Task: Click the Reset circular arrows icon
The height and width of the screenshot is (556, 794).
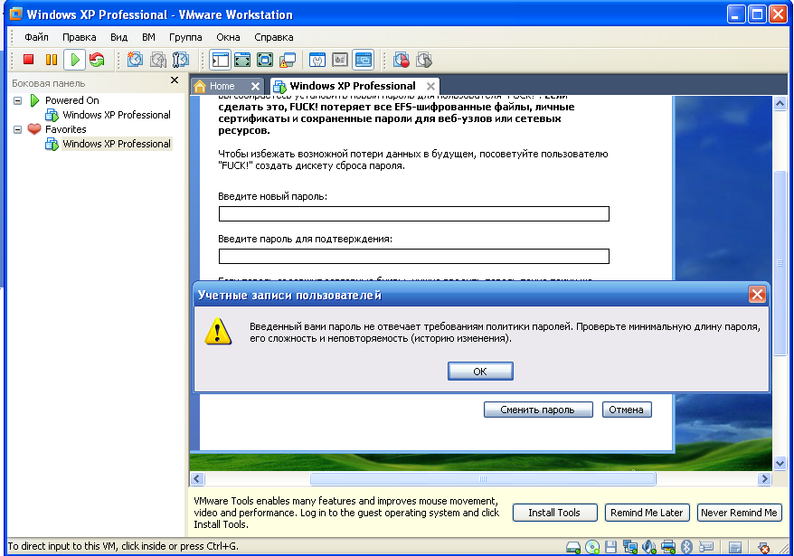Action: [97, 60]
